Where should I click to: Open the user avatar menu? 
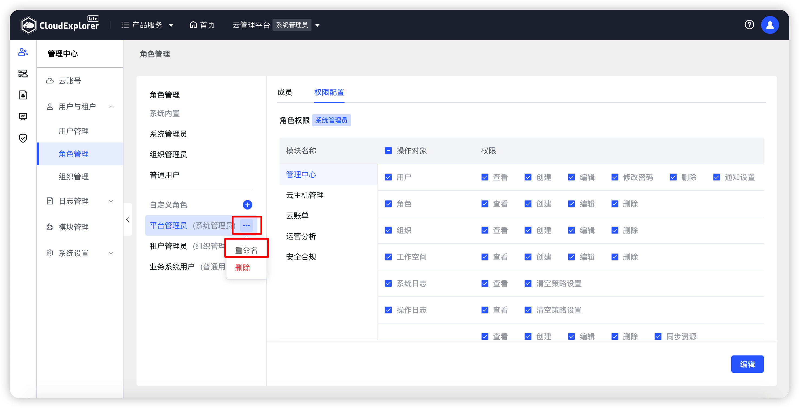click(769, 25)
